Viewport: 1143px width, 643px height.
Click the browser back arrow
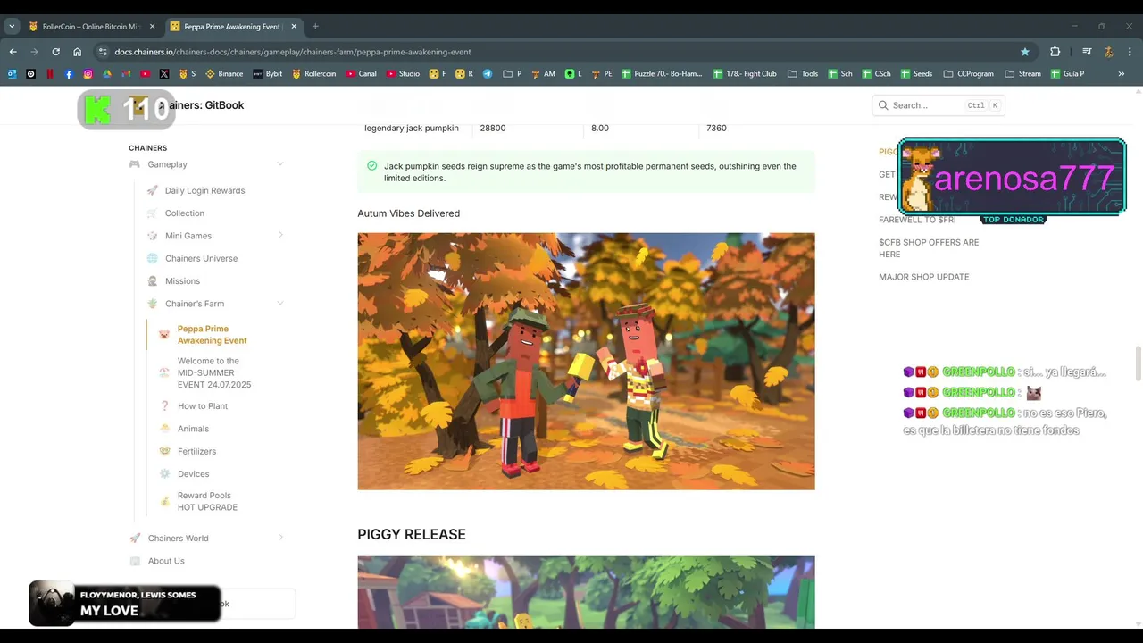13,52
